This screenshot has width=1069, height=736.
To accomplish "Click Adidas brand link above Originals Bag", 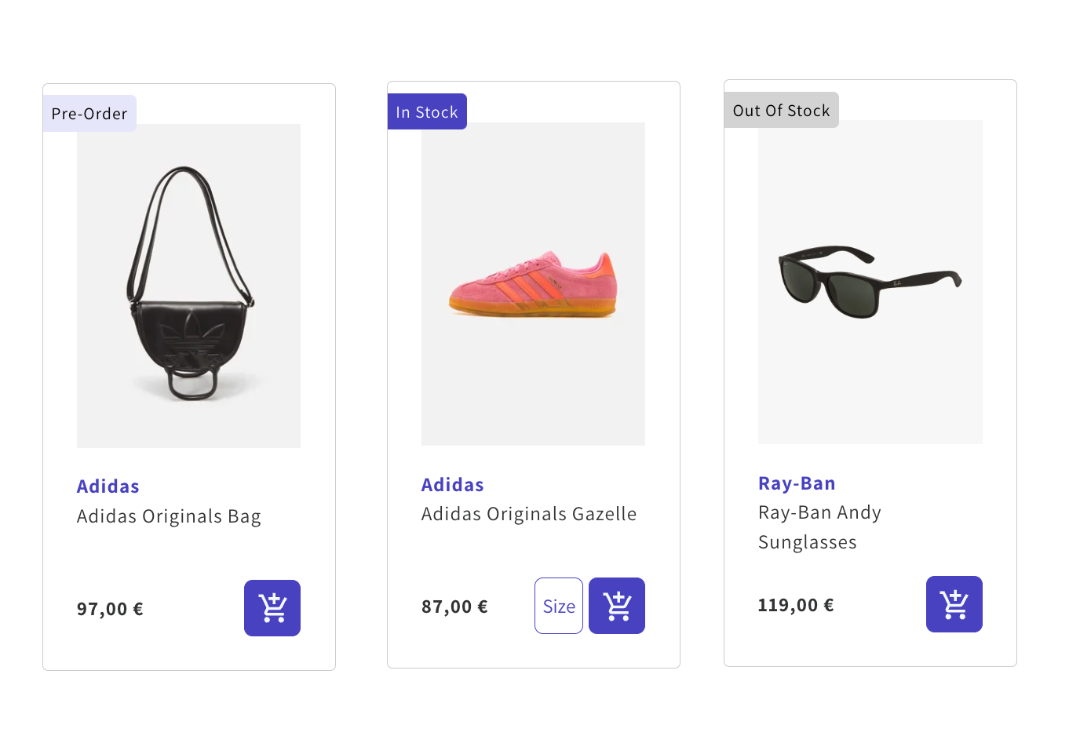I will point(108,486).
